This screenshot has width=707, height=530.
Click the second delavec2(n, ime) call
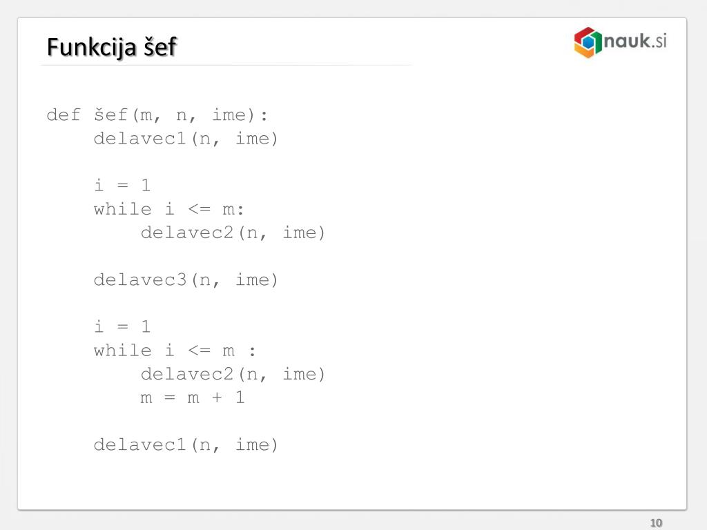pos(233,375)
